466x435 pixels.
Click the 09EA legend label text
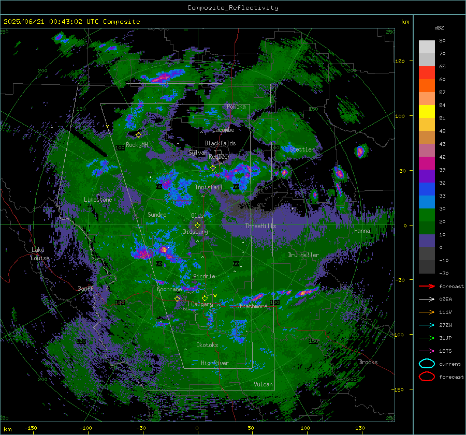point(445,299)
